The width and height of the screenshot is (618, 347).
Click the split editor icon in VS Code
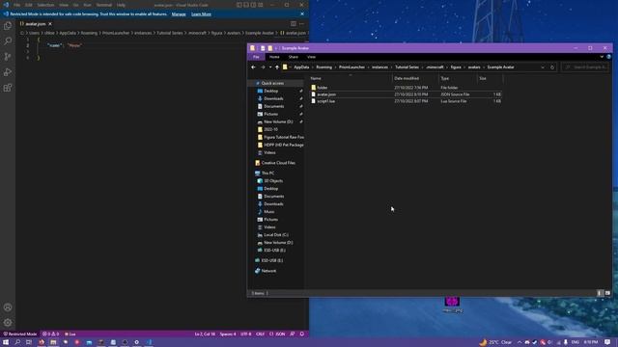(x=294, y=24)
